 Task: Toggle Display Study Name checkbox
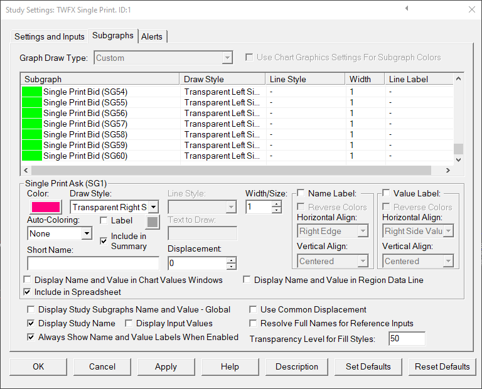(x=31, y=324)
